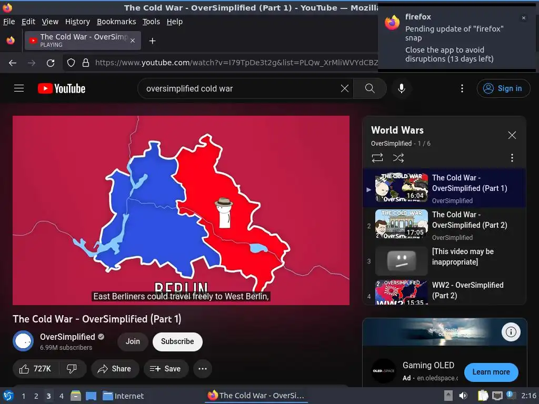Clear the search box with the X icon

click(x=344, y=88)
